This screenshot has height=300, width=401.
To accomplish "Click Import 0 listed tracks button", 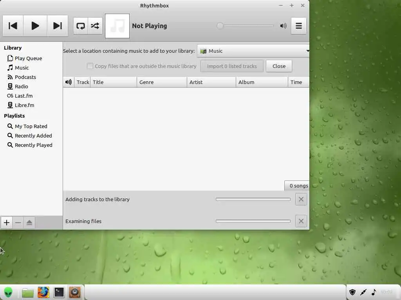I will pos(232,66).
